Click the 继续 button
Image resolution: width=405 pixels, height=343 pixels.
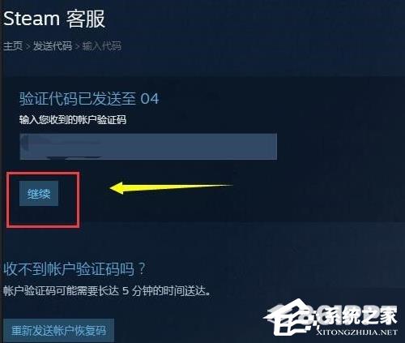[x=39, y=194]
